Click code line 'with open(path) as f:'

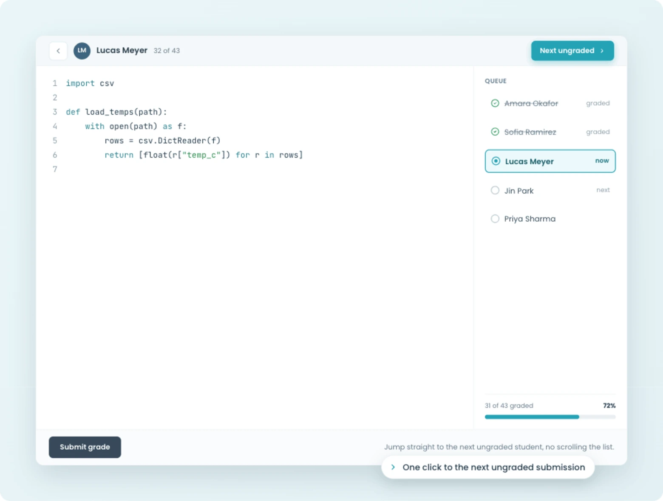coord(136,127)
